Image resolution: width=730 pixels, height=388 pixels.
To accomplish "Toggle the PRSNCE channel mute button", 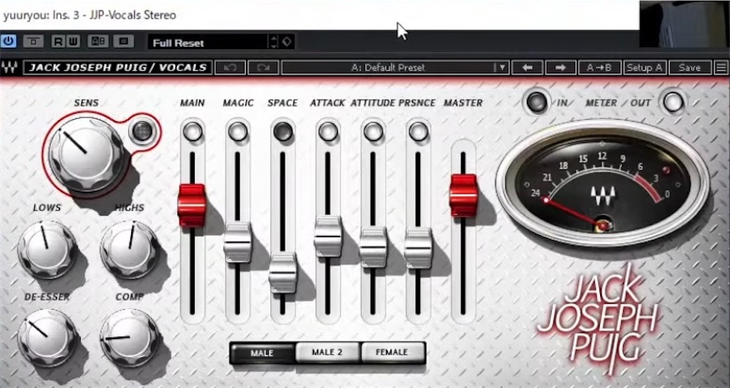I will click(418, 132).
